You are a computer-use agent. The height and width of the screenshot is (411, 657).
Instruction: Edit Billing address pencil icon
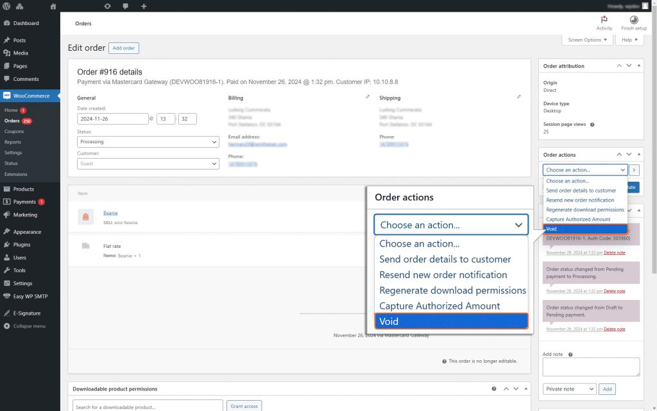tap(368, 97)
